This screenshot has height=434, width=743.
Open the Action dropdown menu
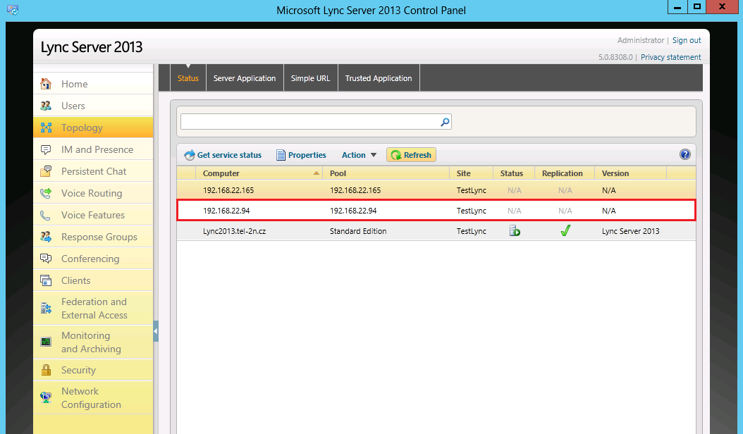click(x=359, y=155)
